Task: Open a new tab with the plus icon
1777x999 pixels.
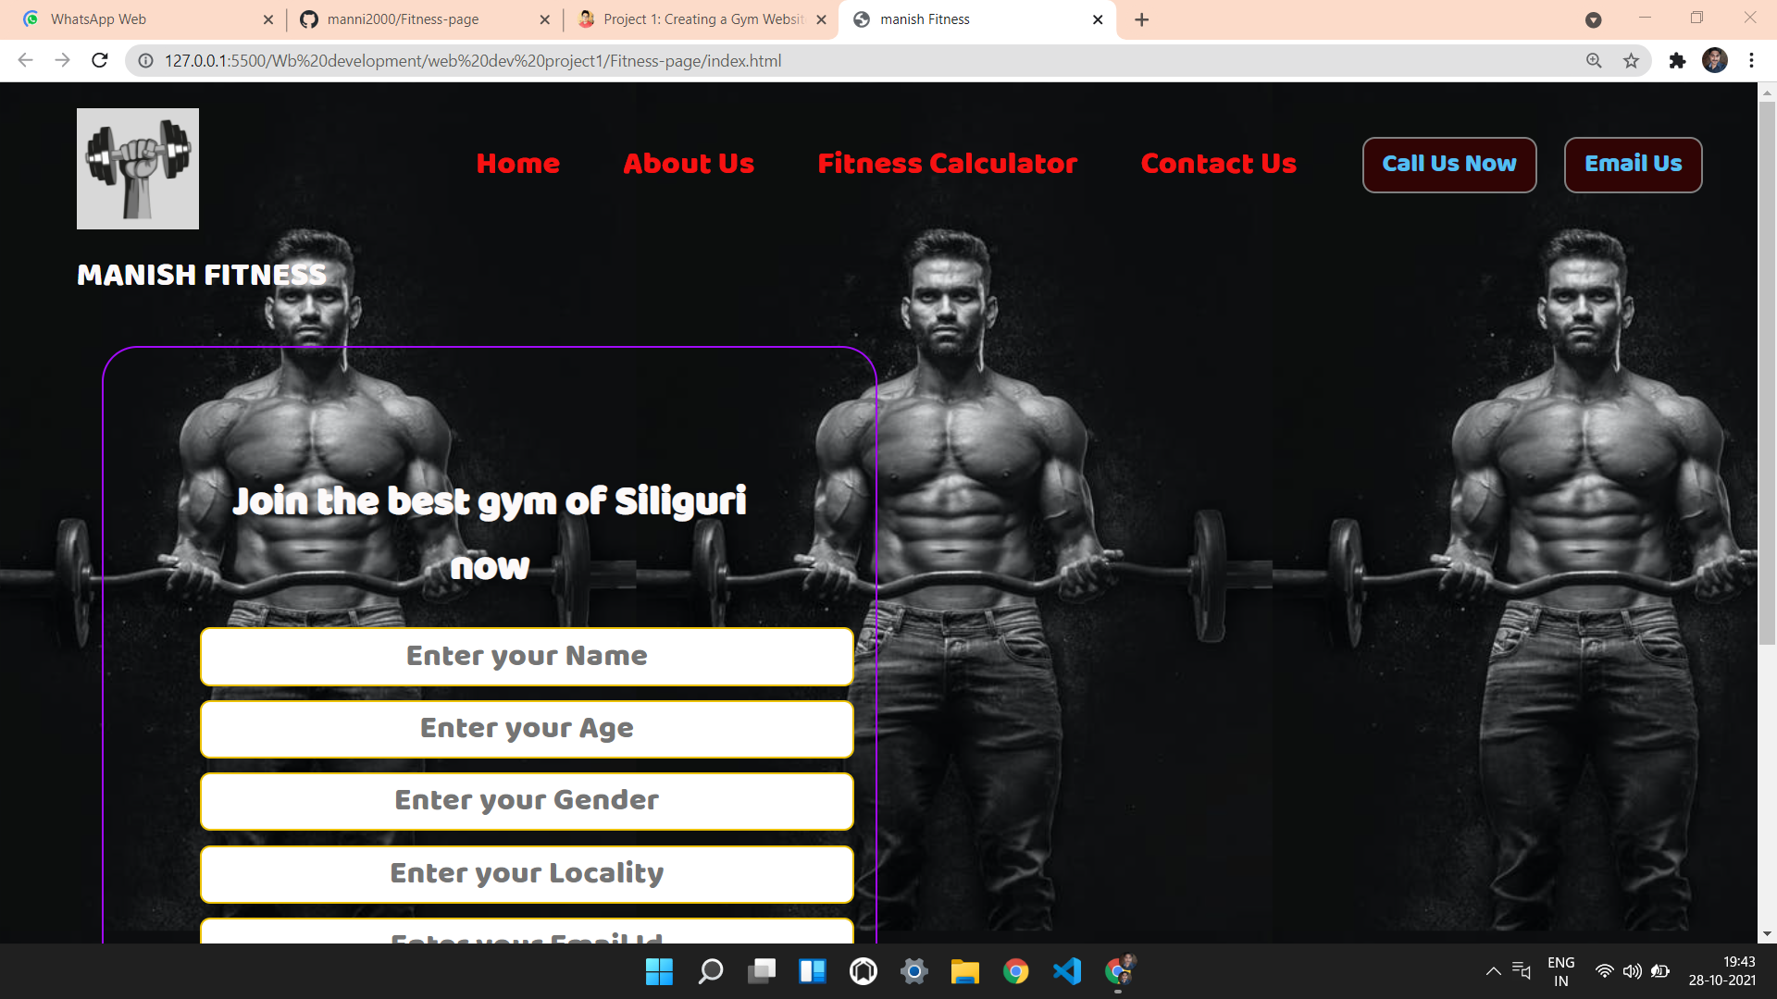Action: click(1141, 19)
